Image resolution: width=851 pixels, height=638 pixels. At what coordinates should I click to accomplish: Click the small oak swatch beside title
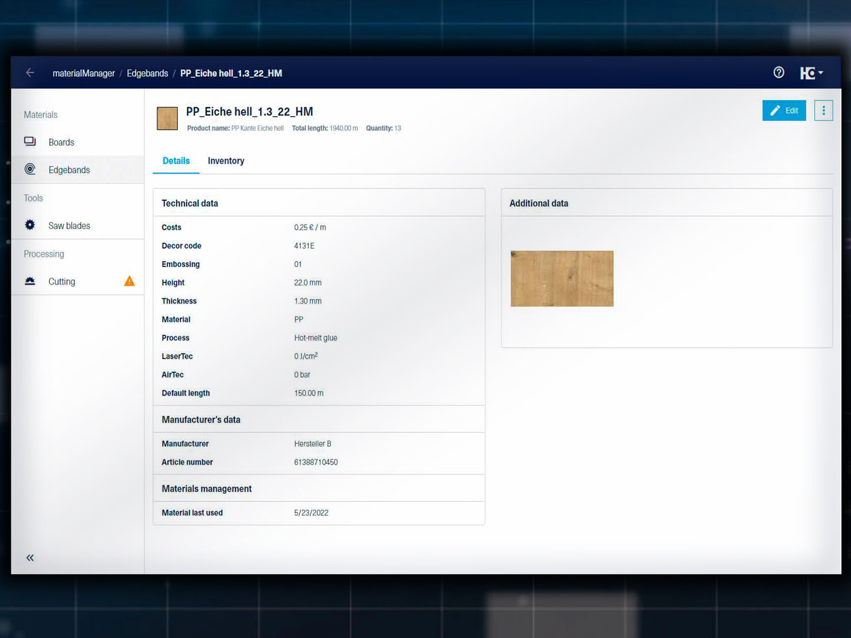point(167,118)
